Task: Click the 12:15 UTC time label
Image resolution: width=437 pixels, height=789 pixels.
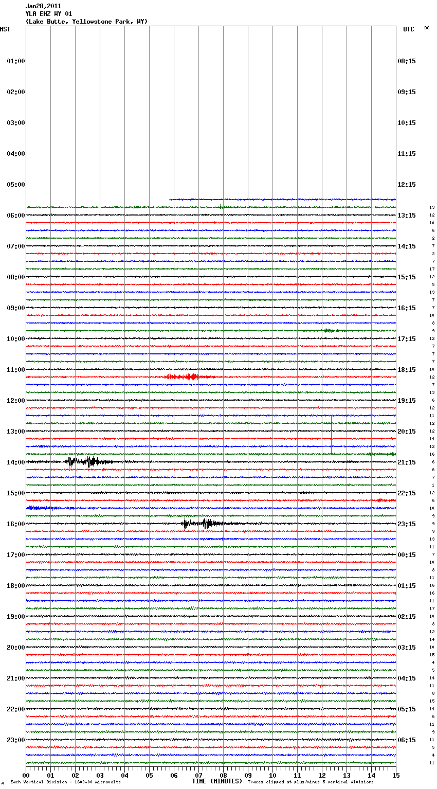Action: pyautogui.click(x=407, y=185)
